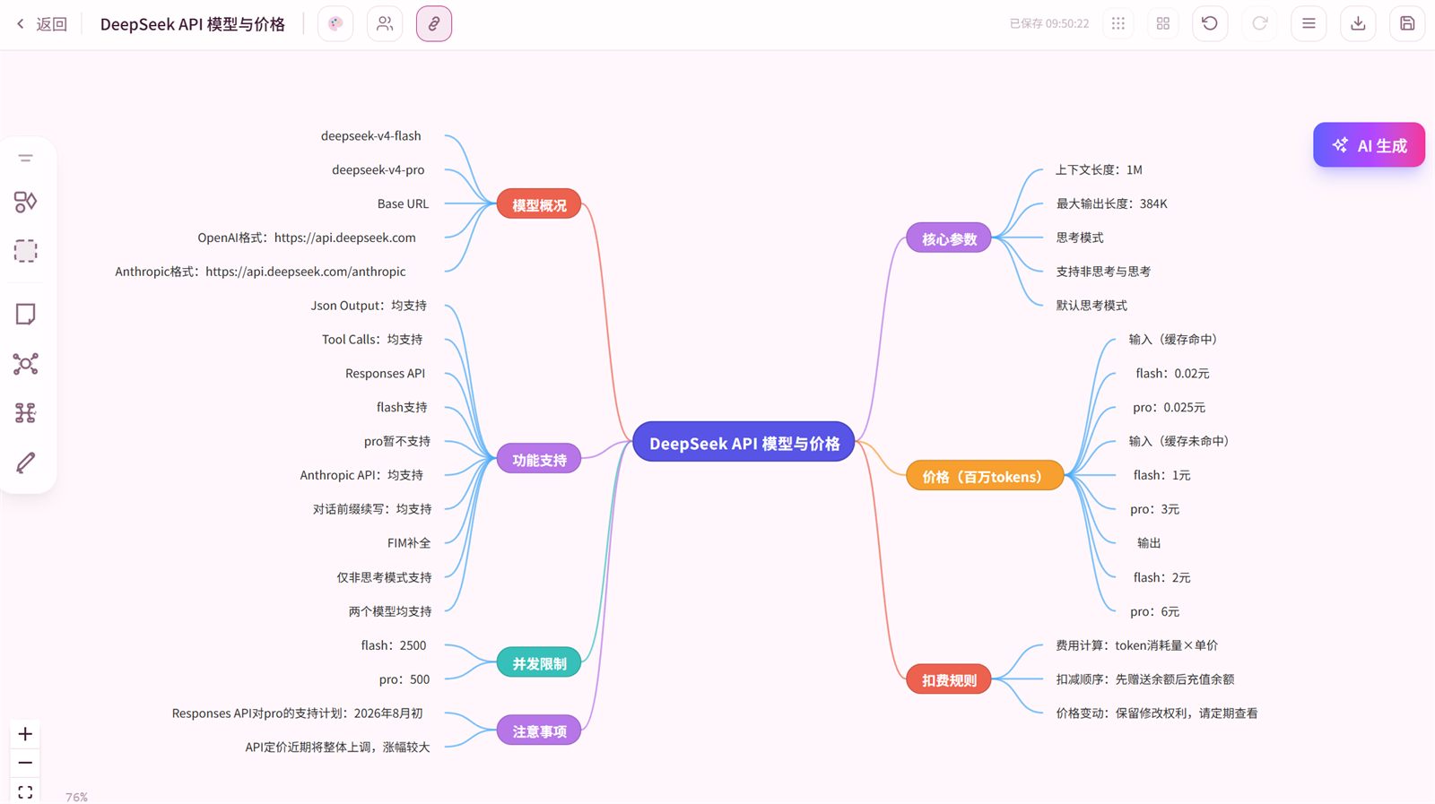Click the AI 生成 button

click(x=1369, y=145)
